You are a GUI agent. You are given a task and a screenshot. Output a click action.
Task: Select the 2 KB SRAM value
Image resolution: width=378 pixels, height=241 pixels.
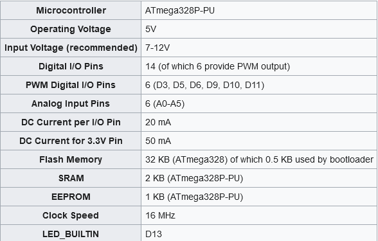pos(194,179)
